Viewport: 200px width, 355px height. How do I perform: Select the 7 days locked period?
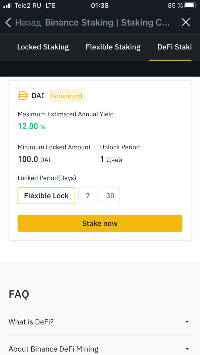[88, 196]
